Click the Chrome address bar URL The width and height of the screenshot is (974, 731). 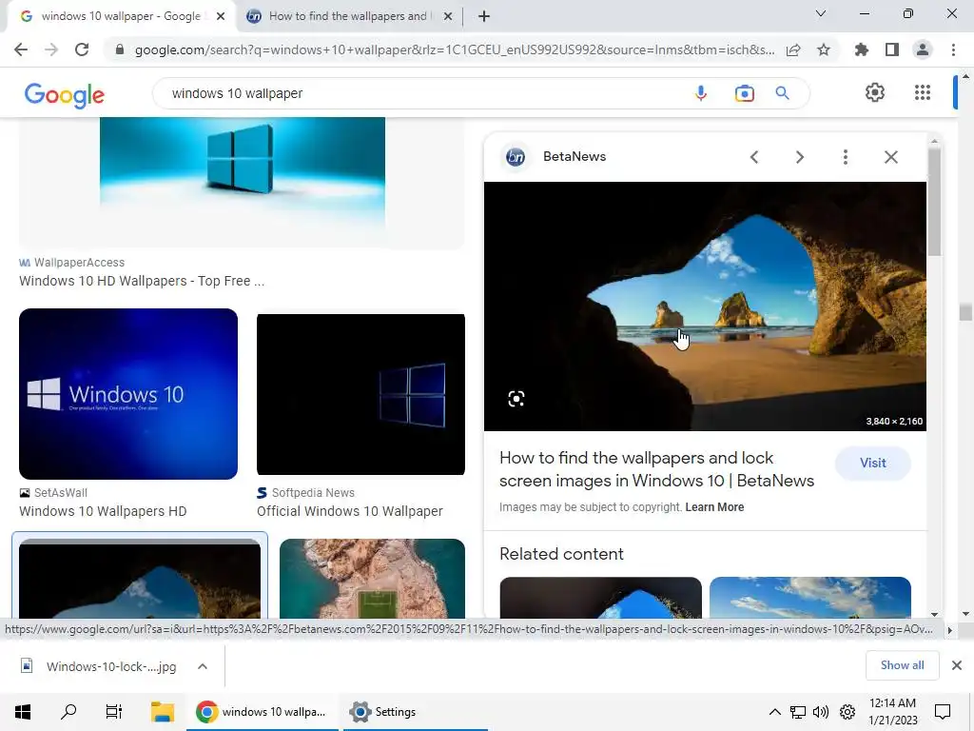click(x=455, y=49)
